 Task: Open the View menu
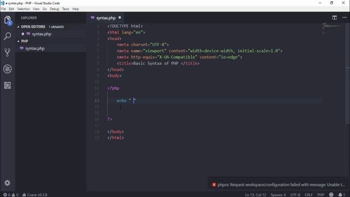click(36, 9)
